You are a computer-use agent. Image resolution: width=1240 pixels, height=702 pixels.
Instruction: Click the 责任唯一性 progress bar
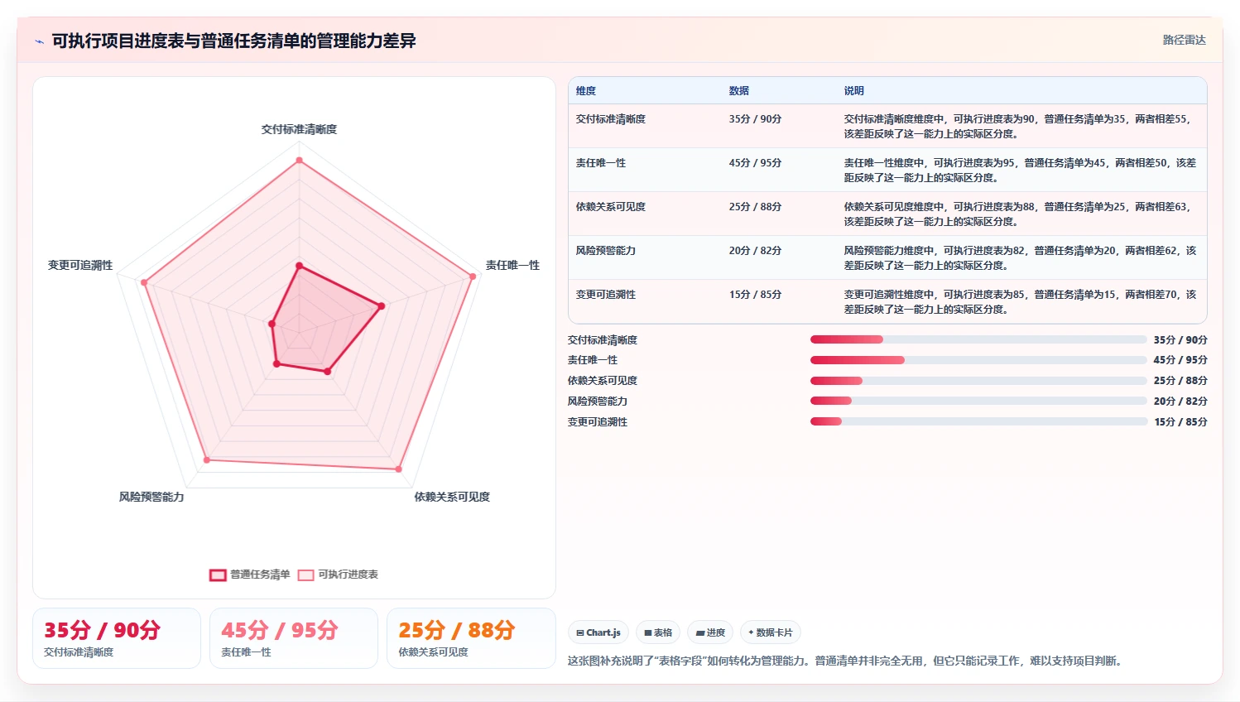978,360
